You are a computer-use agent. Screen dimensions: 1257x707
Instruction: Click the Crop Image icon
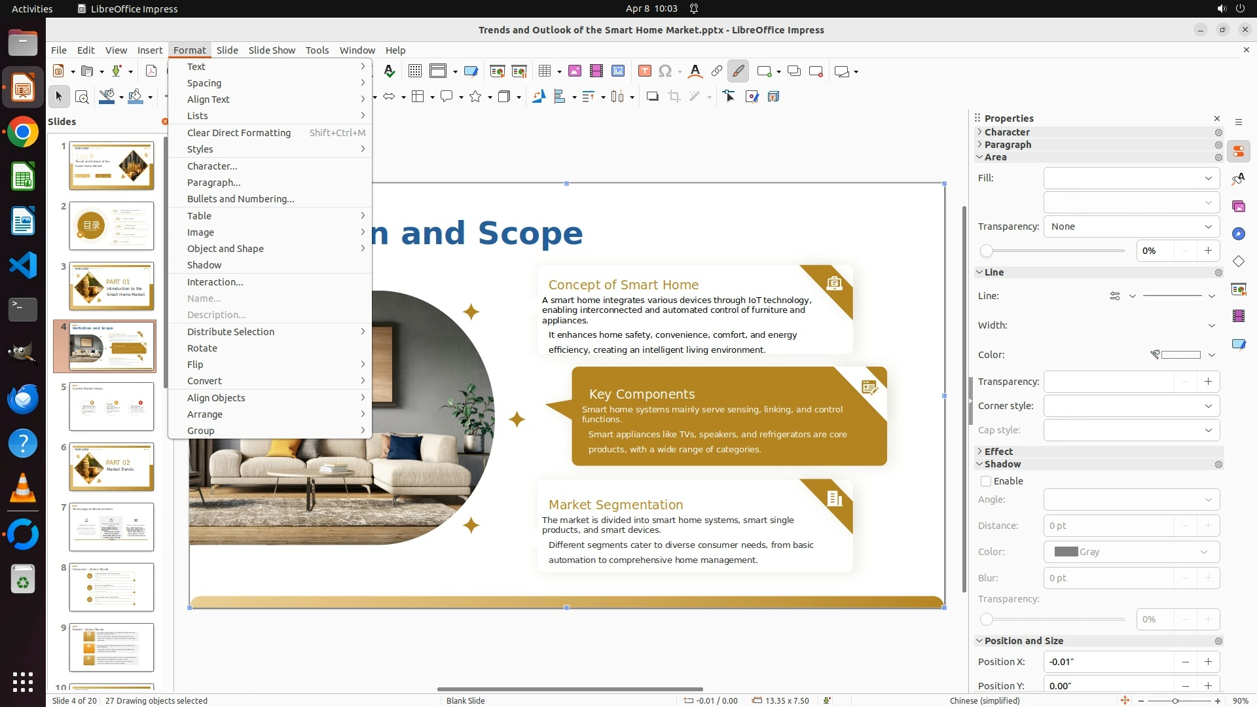(674, 97)
